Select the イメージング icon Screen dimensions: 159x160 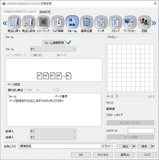pyautogui.click(x=43, y=22)
